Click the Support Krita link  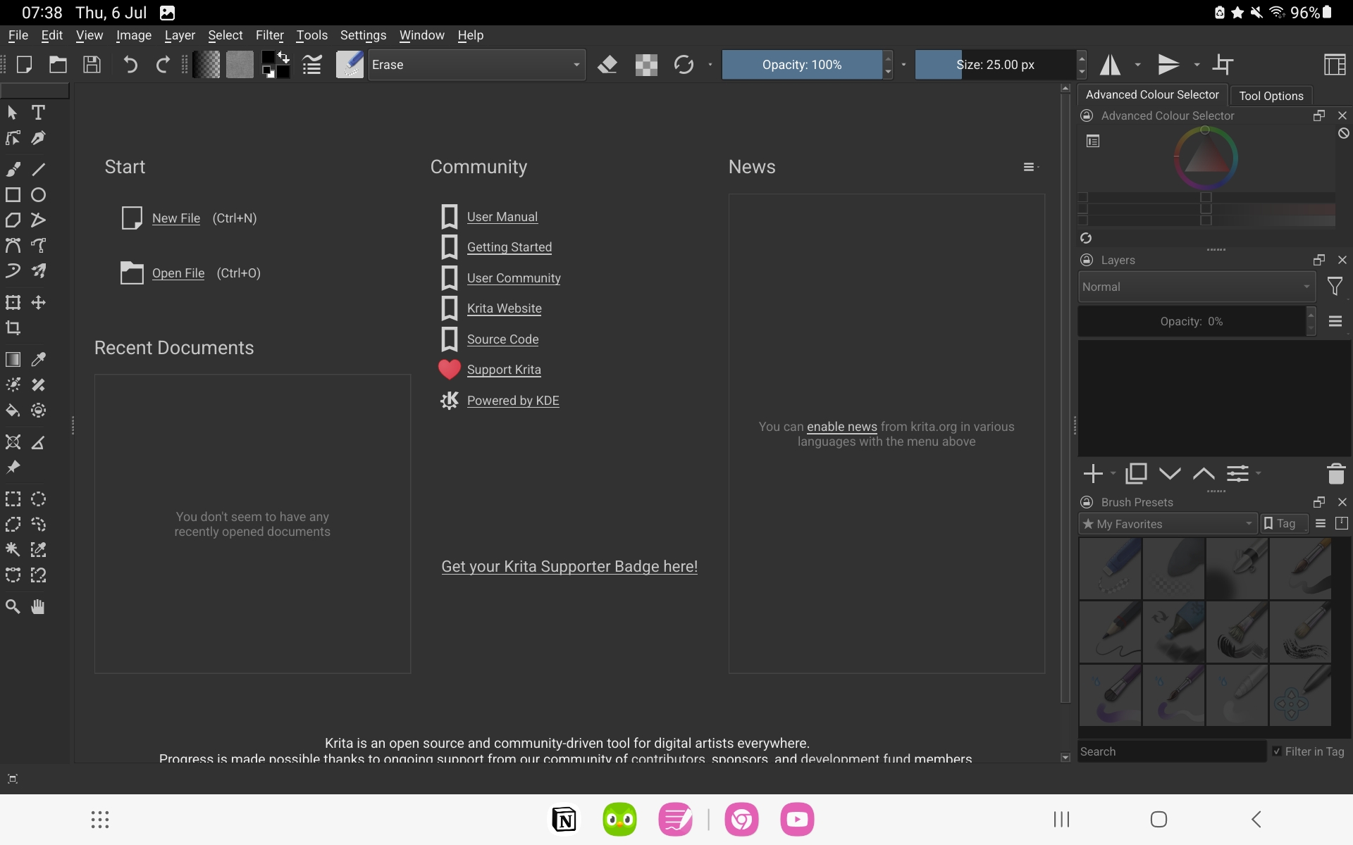504,370
